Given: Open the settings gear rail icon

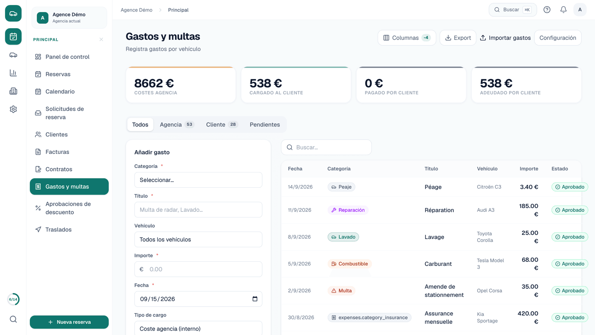Looking at the screenshot, I should click(13, 109).
